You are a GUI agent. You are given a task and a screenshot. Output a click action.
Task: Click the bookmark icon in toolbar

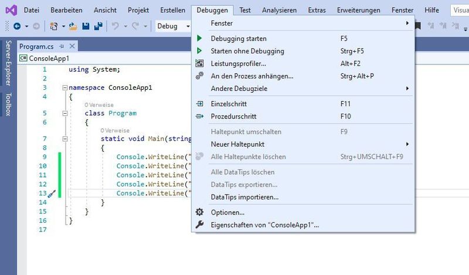point(418,26)
